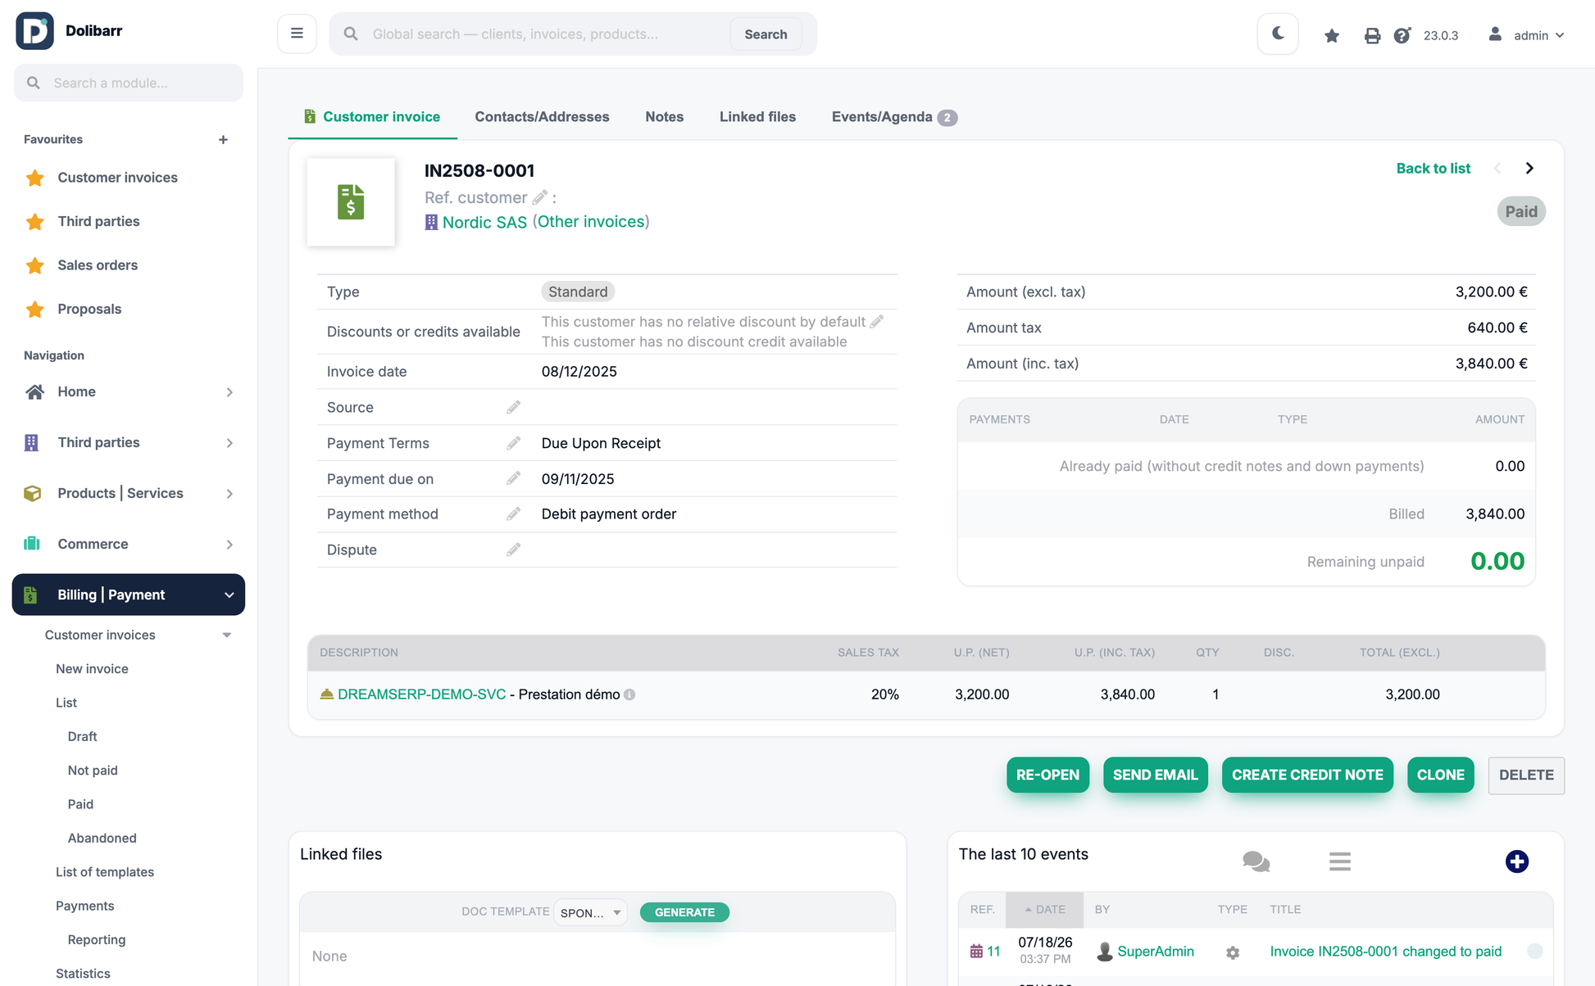Viewport: 1595px width, 986px height.
Task: Click the Commerce briefcase icon
Action: point(32,544)
